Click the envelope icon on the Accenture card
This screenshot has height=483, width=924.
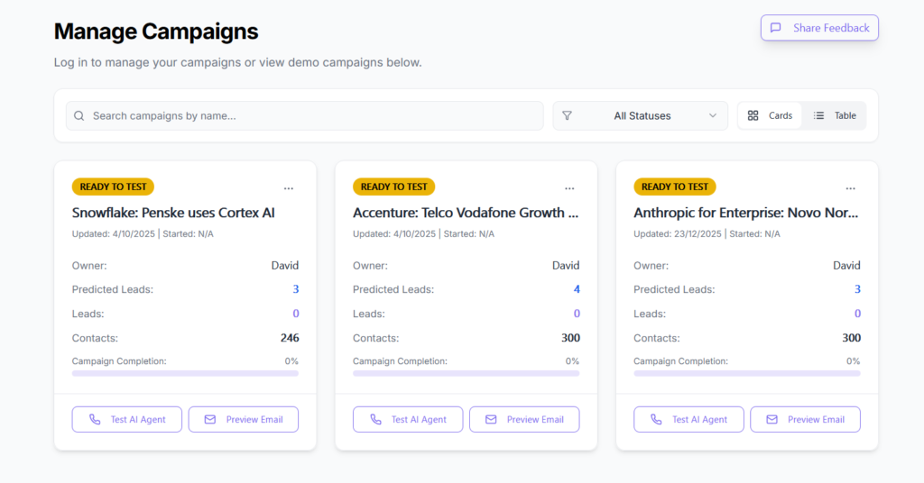(491, 420)
